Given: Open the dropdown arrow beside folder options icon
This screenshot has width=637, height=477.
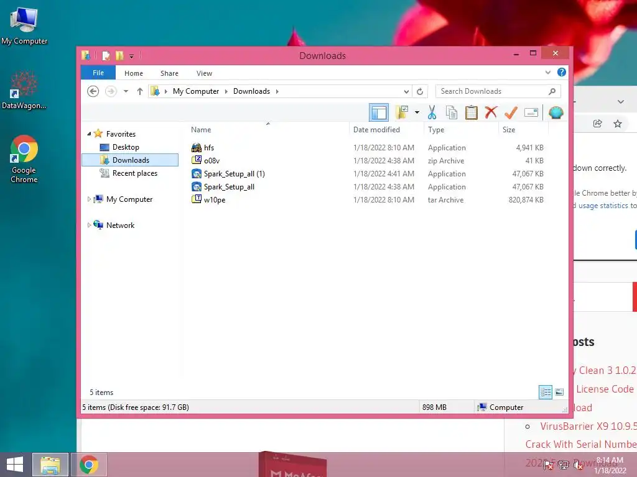Looking at the screenshot, I should coord(417,112).
